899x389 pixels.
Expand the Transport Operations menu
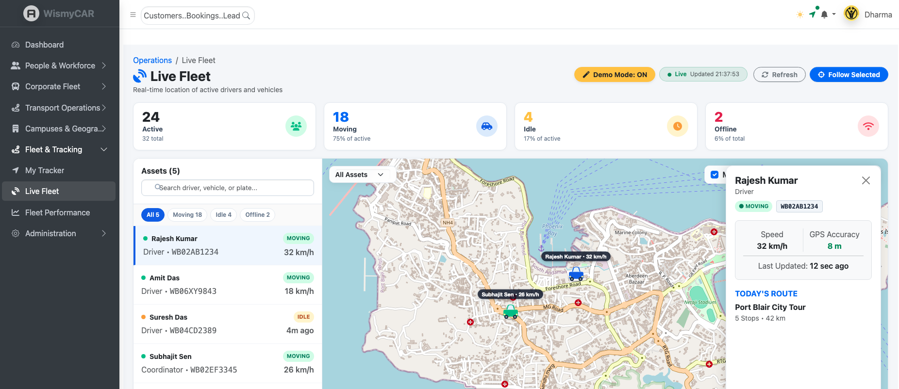(59, 108)
